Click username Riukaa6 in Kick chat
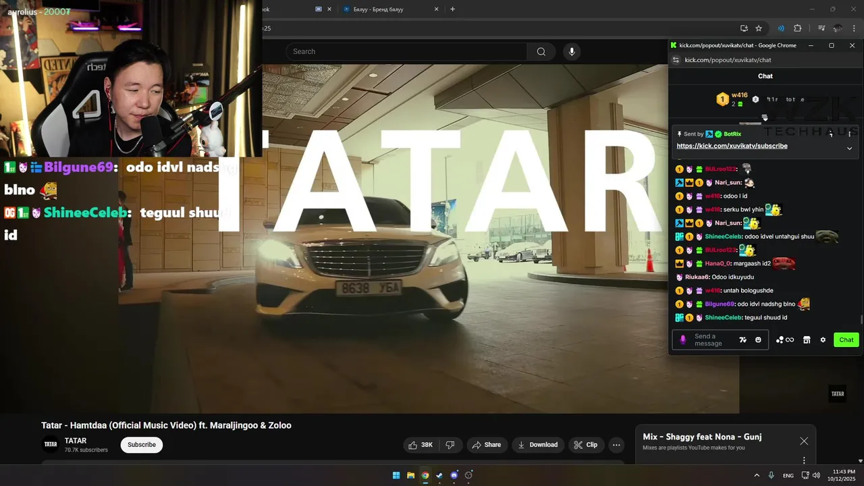The height and width of the screenshot is (486, 864). (697, 277)
